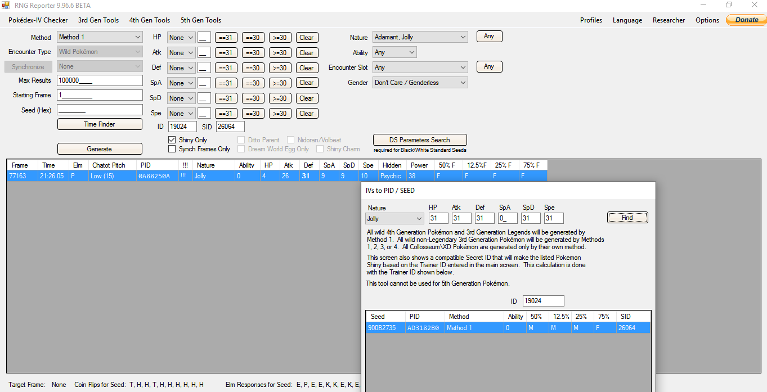Expand the Nature filter dropdown
This screenshot has width=767, height=392.
pyautogui.click(x=420, y=37)
